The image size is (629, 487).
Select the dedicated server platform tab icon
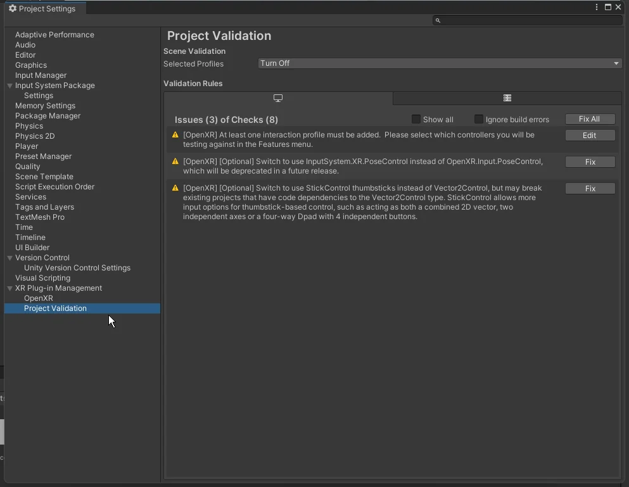[x=507, y=98]
